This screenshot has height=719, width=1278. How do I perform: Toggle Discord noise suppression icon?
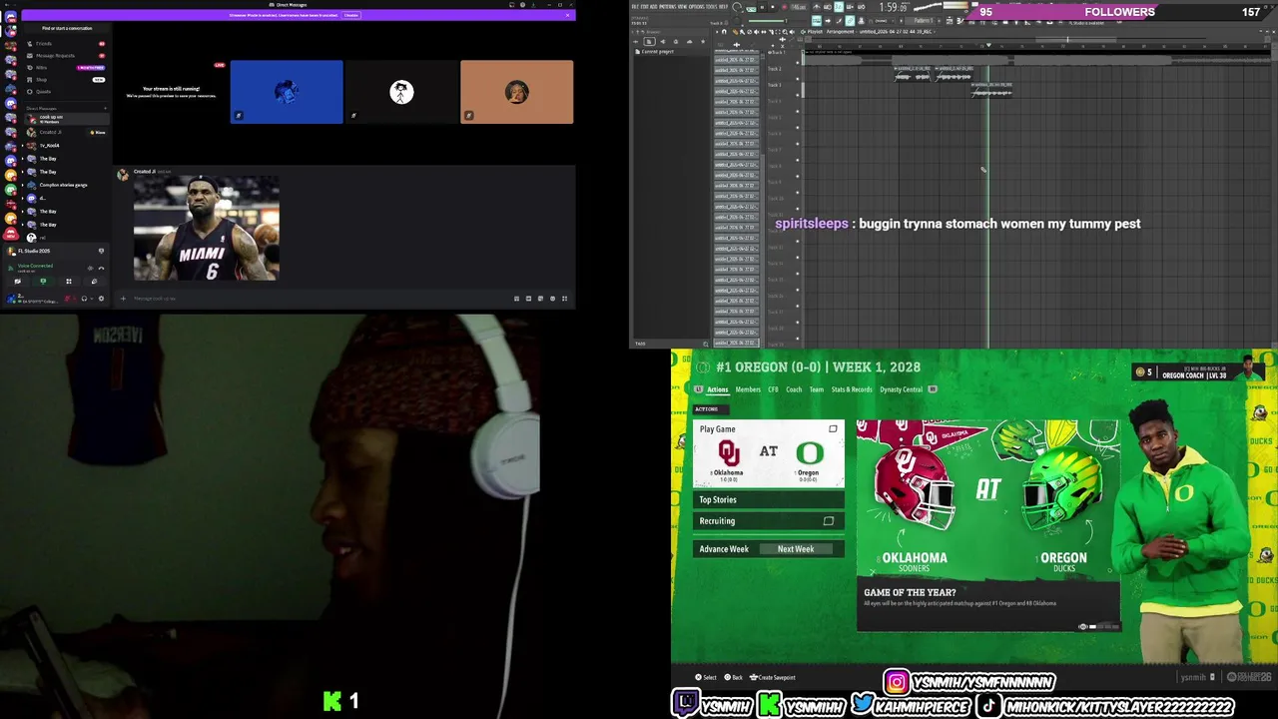point(90,268)
